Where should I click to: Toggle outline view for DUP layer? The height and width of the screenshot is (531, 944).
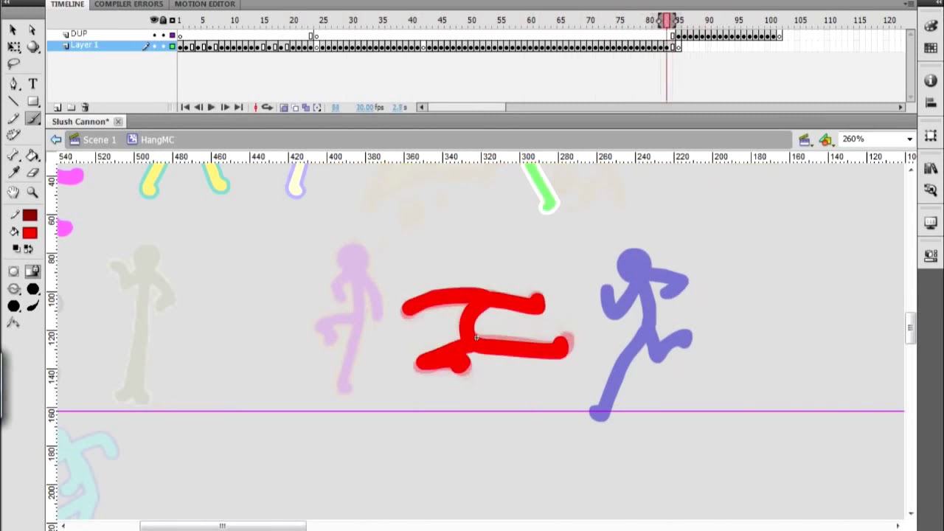coord(173,35)
